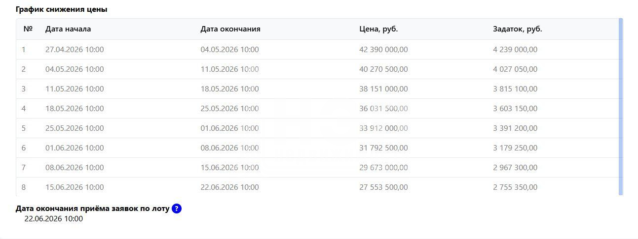
Task: Click the "Цена, руб." column header
Action: (378, 29)
